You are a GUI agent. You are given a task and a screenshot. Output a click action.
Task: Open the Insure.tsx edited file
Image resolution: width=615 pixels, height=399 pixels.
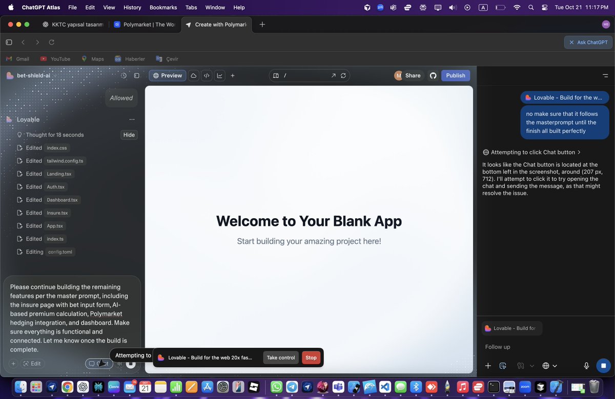coord(57,213)
